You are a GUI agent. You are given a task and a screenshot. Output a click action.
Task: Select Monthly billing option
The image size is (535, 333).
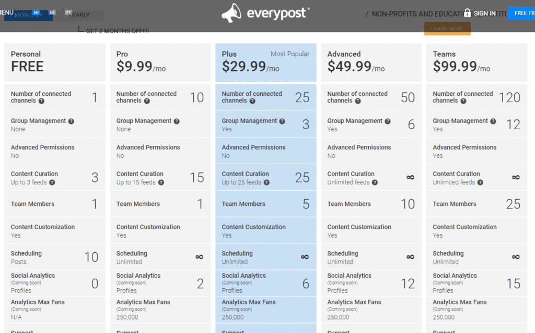pos(29,15)
